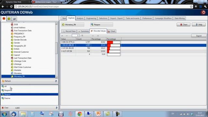Viewport: 208px width, 117px height.
Task: Open the Import - Export tab
Action: 116,18
